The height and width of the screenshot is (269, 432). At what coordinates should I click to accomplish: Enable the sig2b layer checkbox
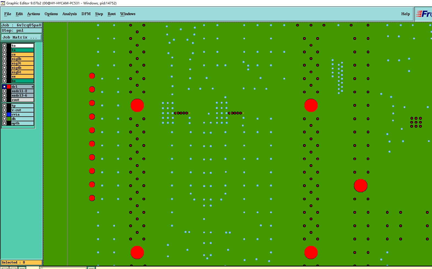(4, 59)
